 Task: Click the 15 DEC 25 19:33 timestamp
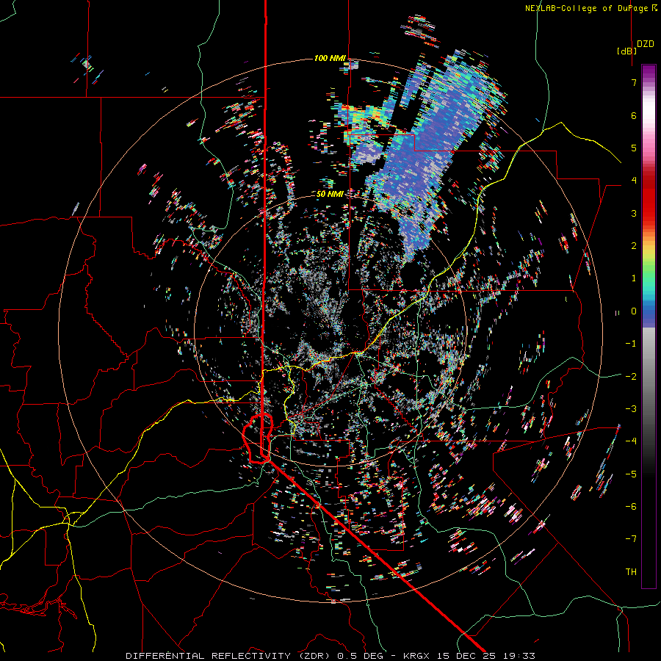point(485,656)
